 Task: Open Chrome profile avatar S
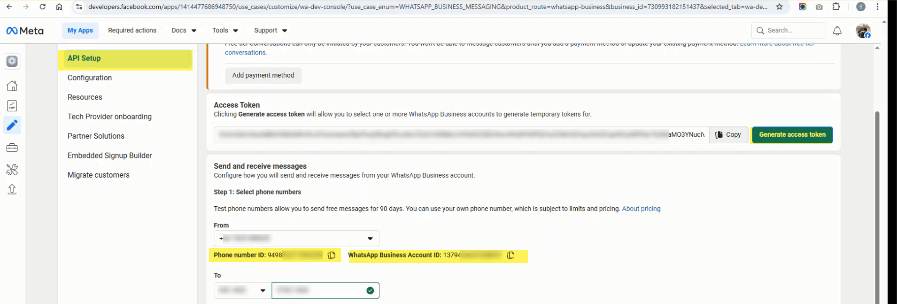pos(861,7)
